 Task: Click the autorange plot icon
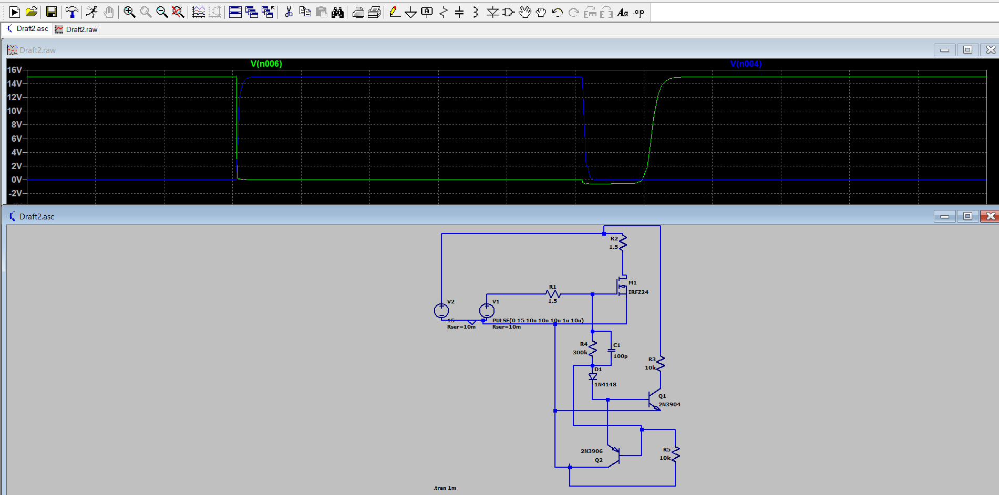(x=215, y=12)
